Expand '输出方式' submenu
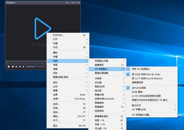The width and height of the screenshot is (184, 130). tap(151, 105)
